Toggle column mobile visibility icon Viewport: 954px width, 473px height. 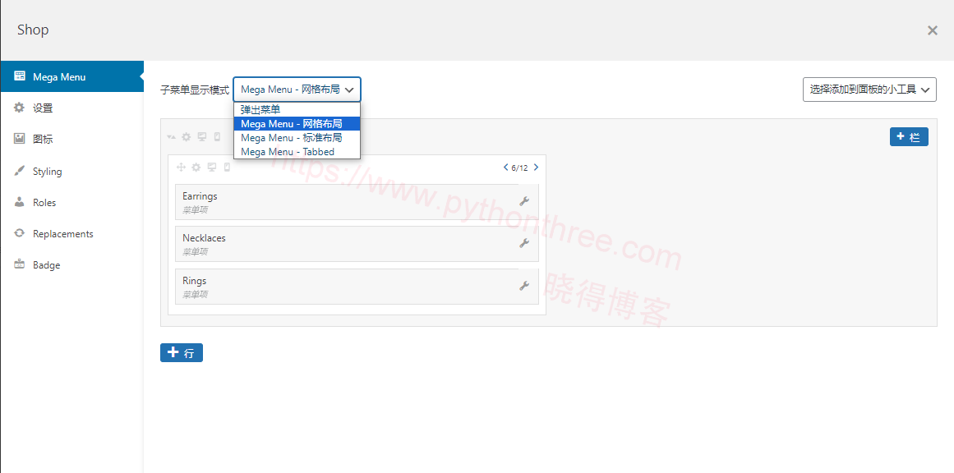click(227, 168)
